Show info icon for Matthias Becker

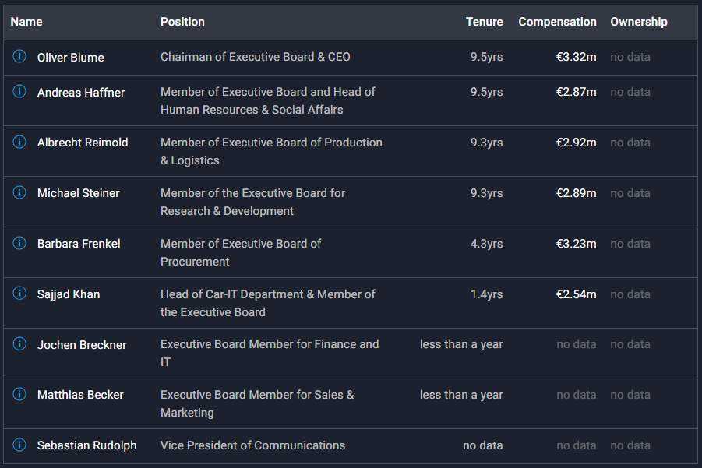[19, 395]
